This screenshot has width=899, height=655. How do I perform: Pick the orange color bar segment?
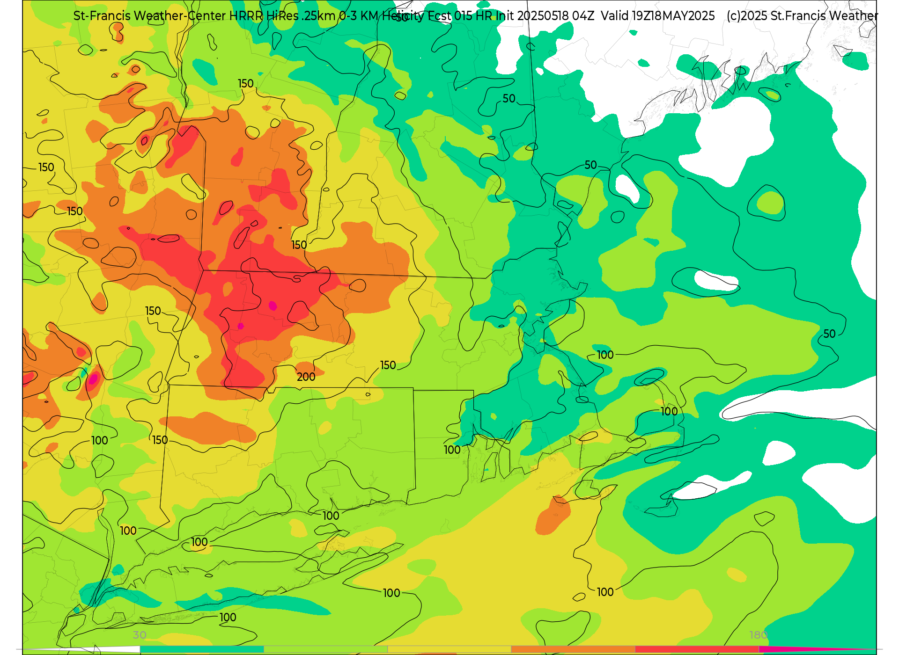point(573,649)
